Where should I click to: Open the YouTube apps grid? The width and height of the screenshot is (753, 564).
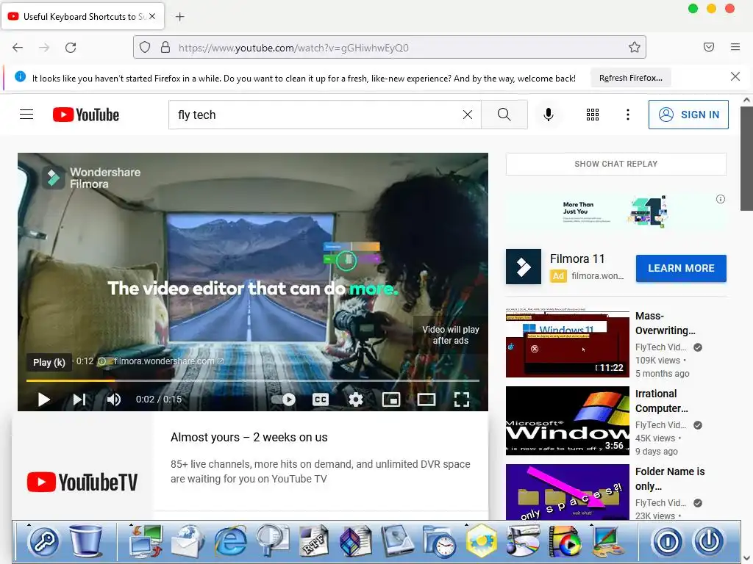pyautogui.click(x=593, y=115)
